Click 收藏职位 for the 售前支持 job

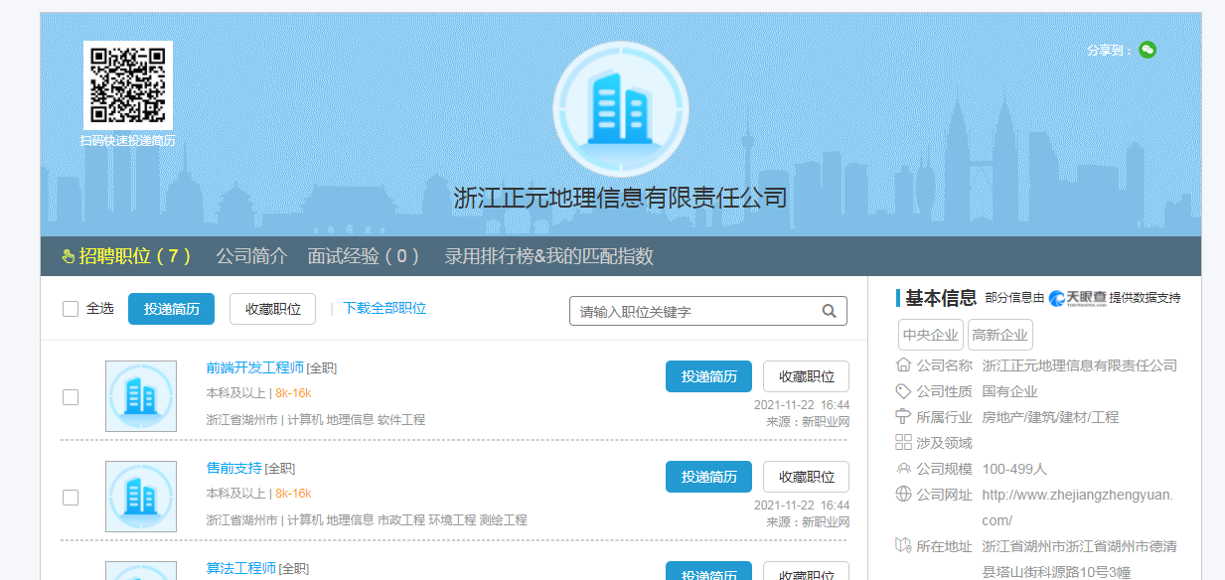point(806,477)
